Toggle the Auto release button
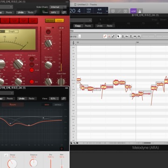The height and width of the screenshot is (168, 168). coord(32,82)
